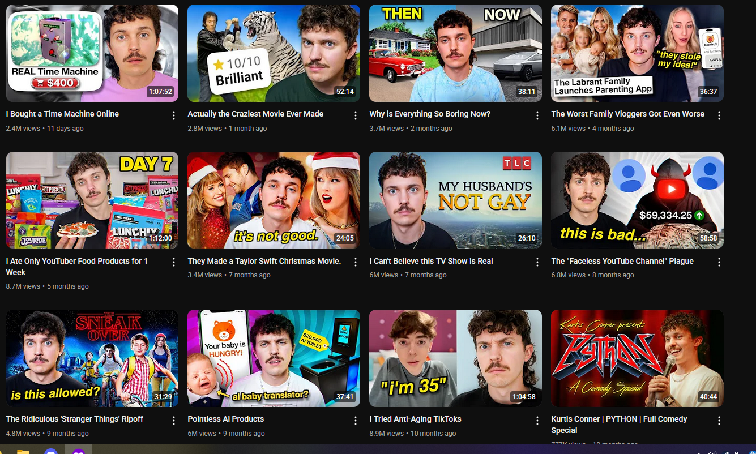Screen dimensions: 756x454
Task: Click '8.9M views • 10 months ago' text
Action: pos(413,434)
